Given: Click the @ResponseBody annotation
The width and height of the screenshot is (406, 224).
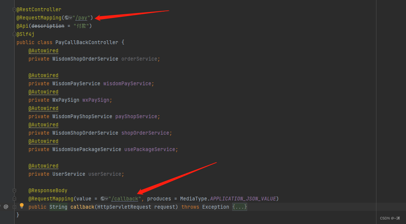Looking at the screenshot, I should click(48, 191).
